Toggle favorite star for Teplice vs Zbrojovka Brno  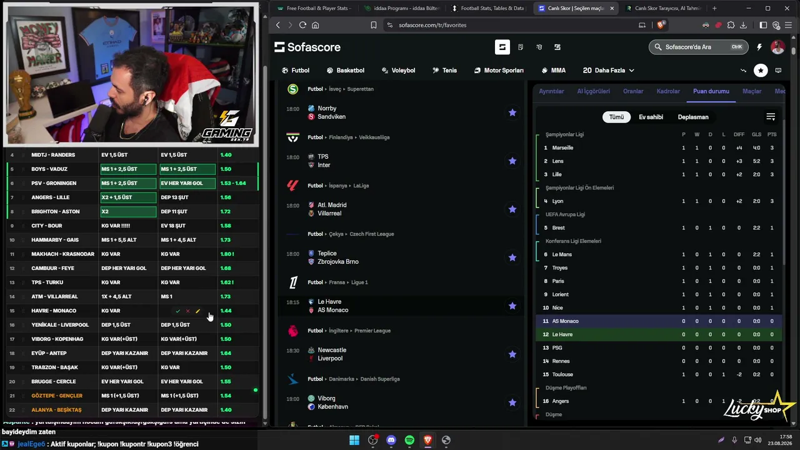[512, 257]
